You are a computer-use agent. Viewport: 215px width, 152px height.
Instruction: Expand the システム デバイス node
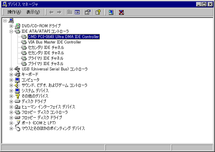[x=11, y=91]
